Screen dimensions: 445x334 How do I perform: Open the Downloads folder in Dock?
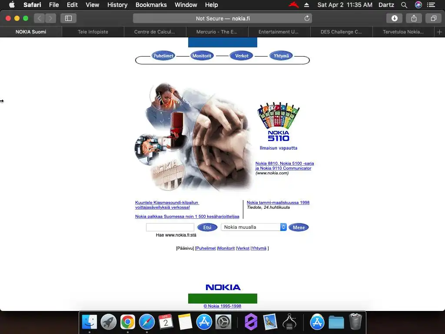point(336,322)
